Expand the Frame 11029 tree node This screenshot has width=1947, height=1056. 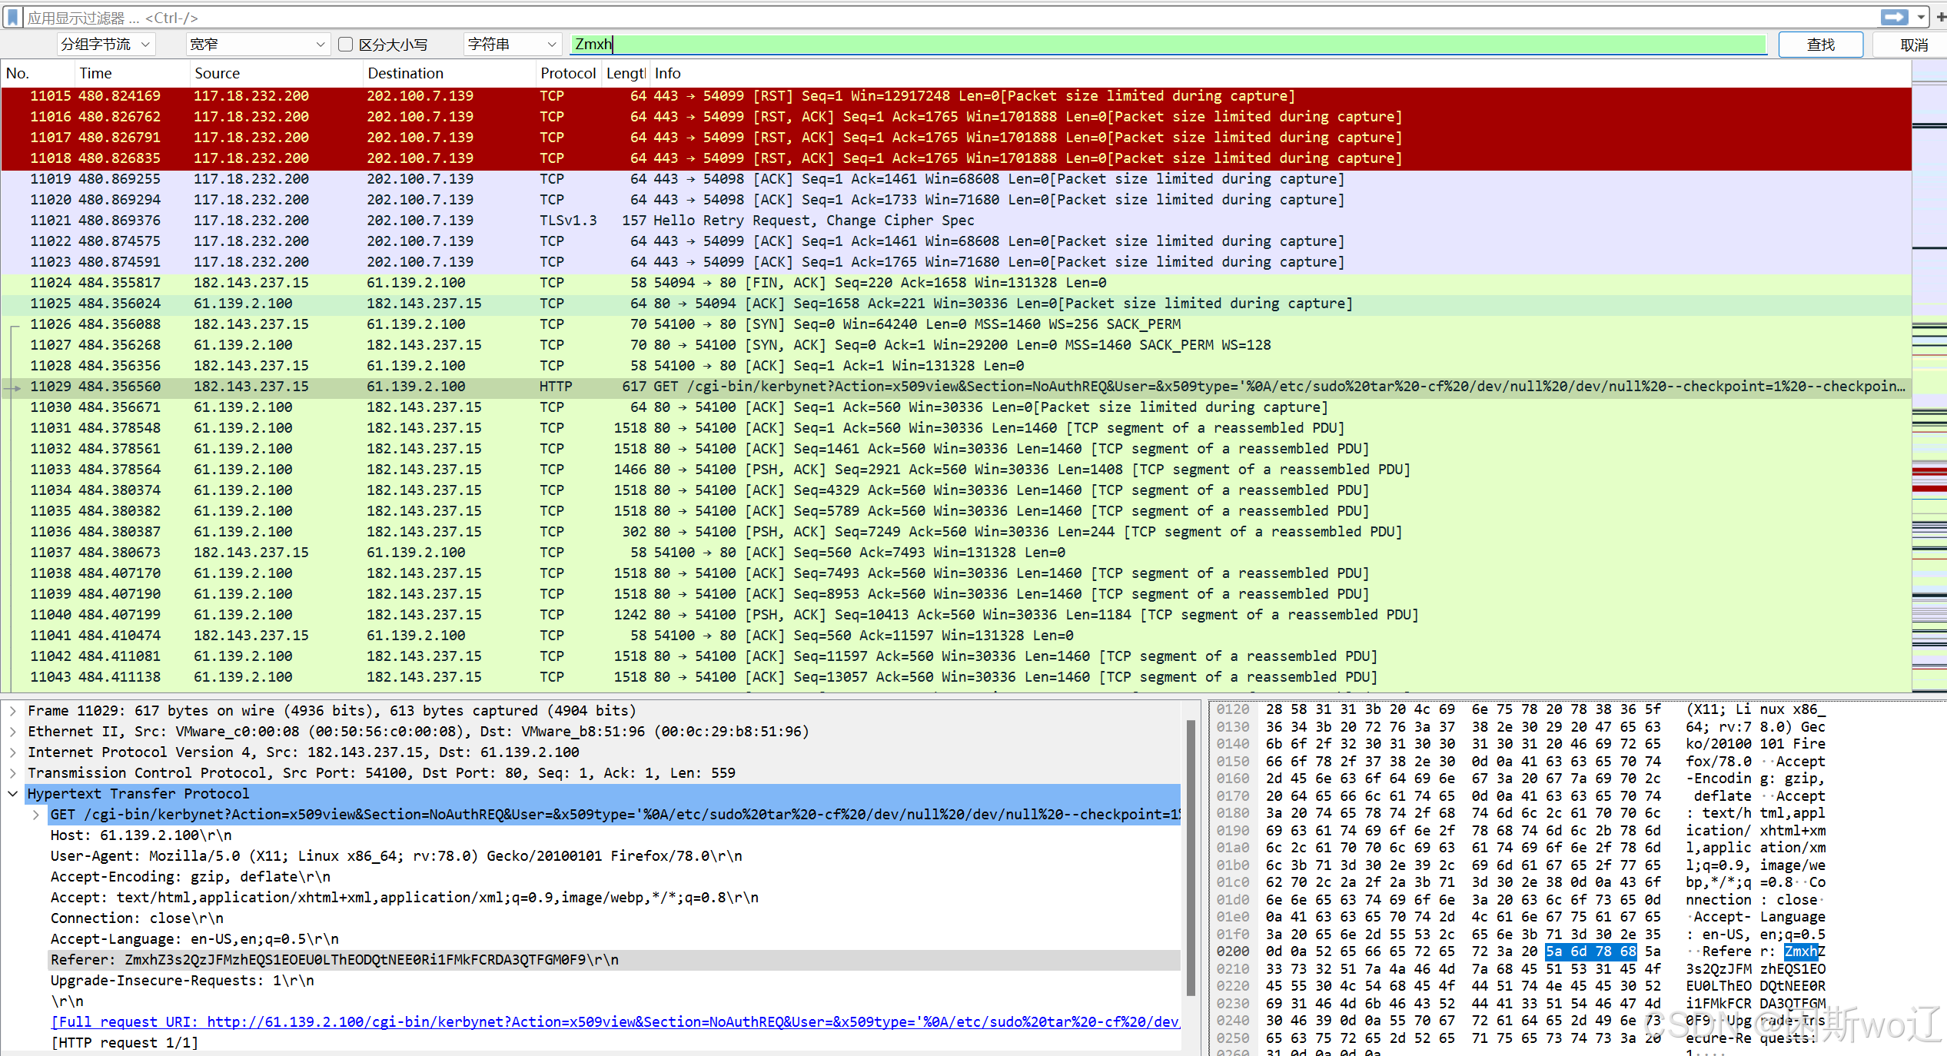coord(13,711)
